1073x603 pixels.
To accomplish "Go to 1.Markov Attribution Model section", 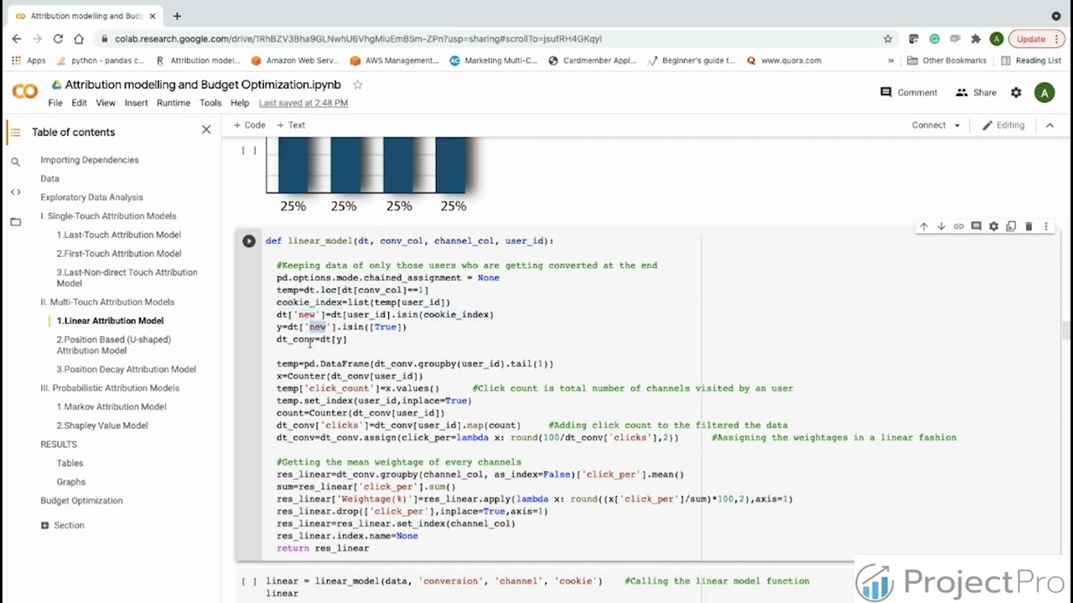I will tap(111, 407).
